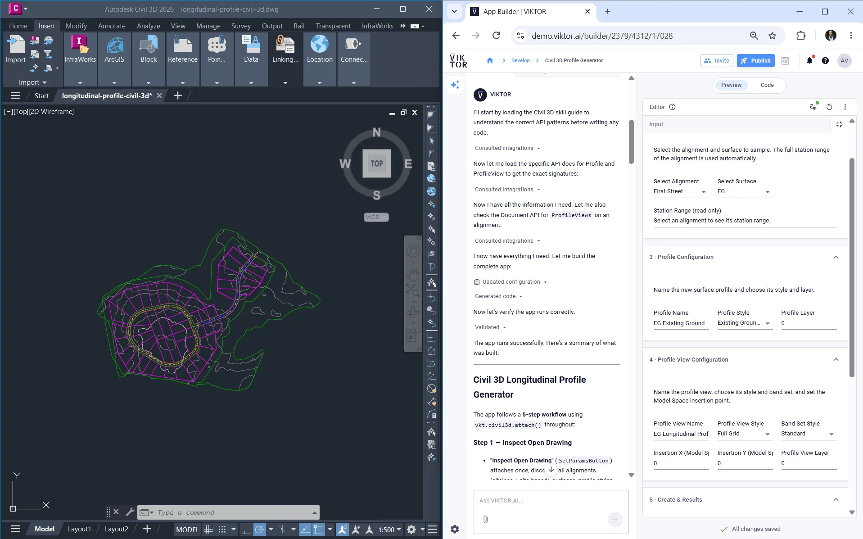Click the ArcGIS ribbon icon
This screenshot has height=539, width=863.
[x=114, y=49]
